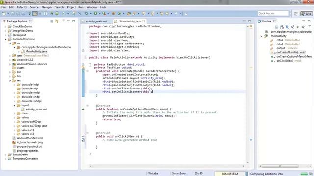Select activity_main.xml under the layout folder
The height and width of the screenshot is (176, 314).
point(36,109)
